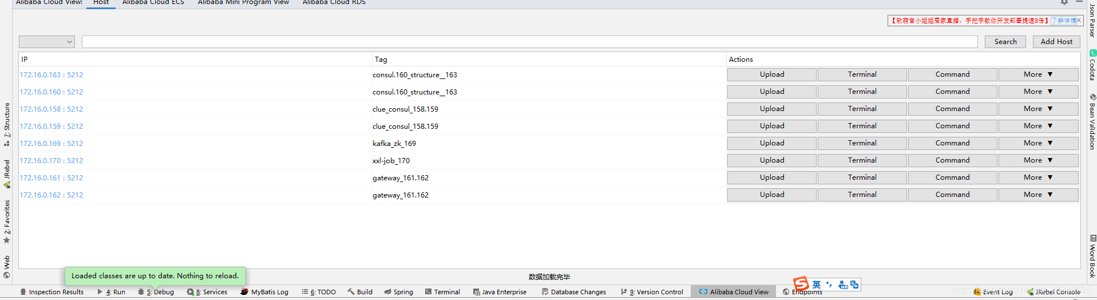Click 了解详情 link in the banner
The width and height of the screenshot is (1097, 300).
coord(1064,21)
